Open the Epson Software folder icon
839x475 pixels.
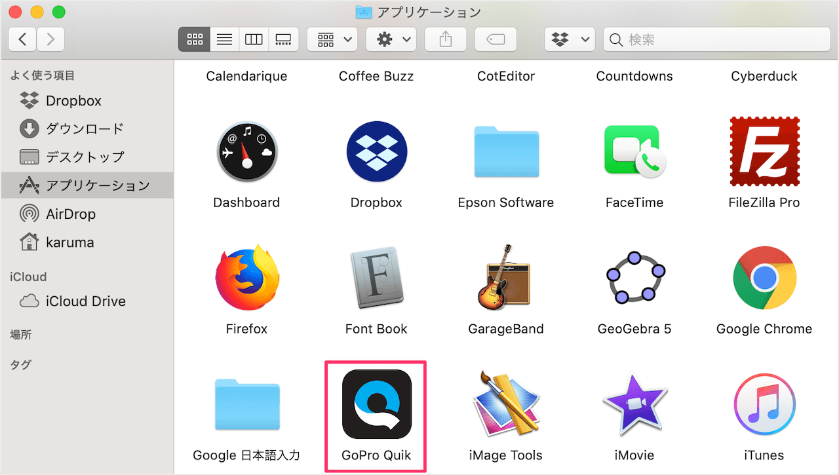click(x=506, y=151)
